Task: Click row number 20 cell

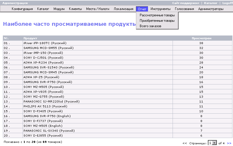Action: tap(13, 136)
